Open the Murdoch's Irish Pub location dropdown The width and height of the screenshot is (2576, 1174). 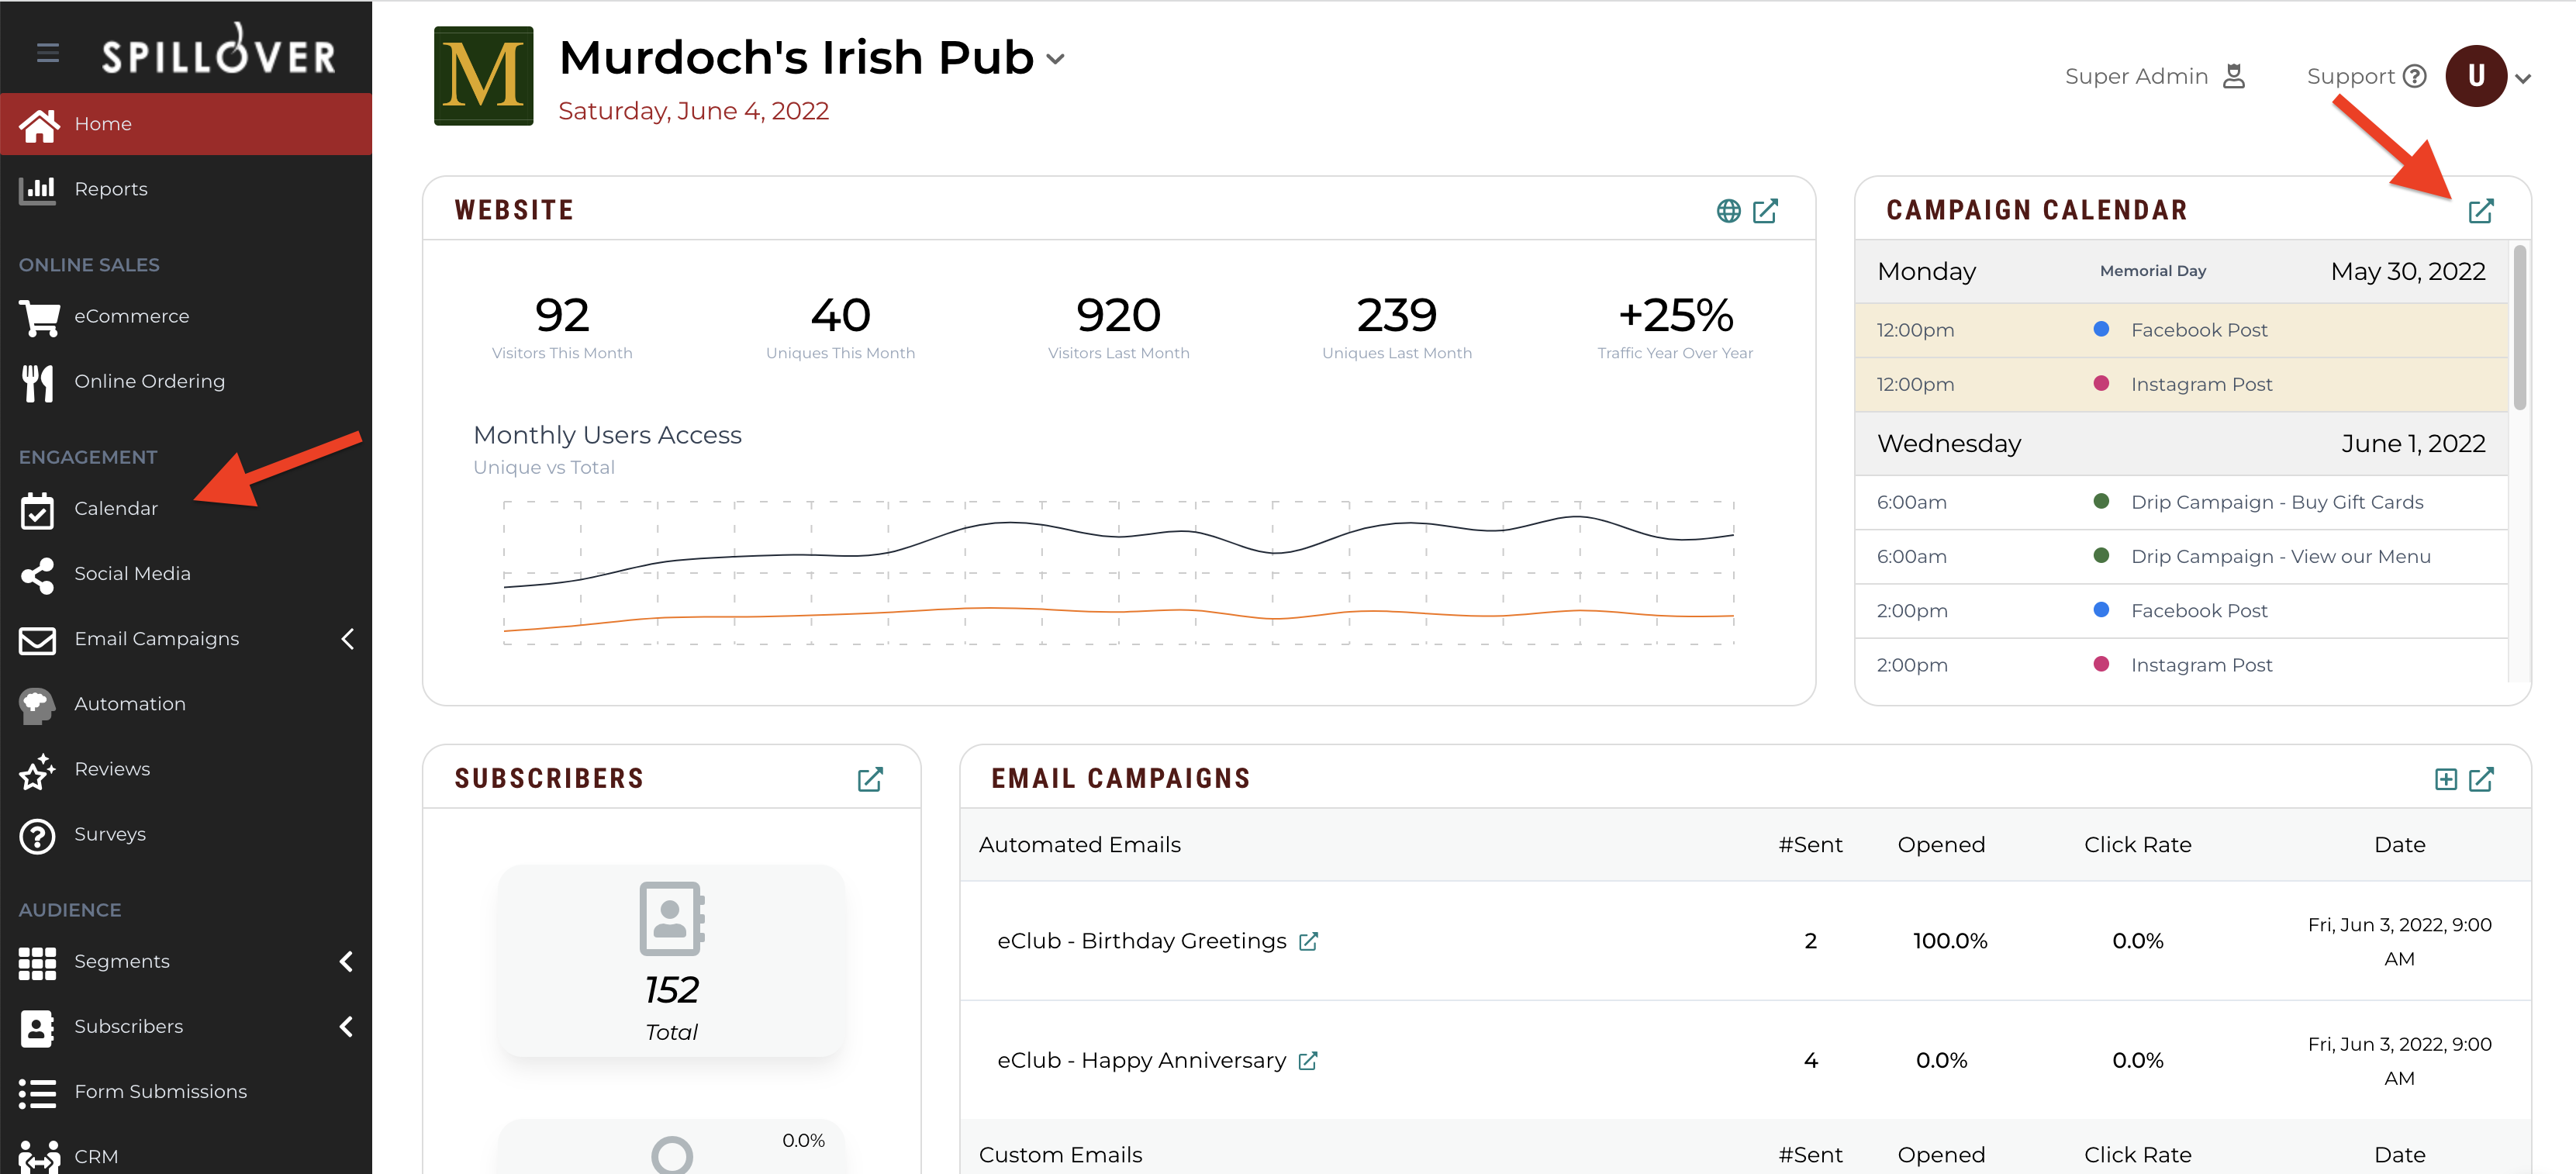1055,59
